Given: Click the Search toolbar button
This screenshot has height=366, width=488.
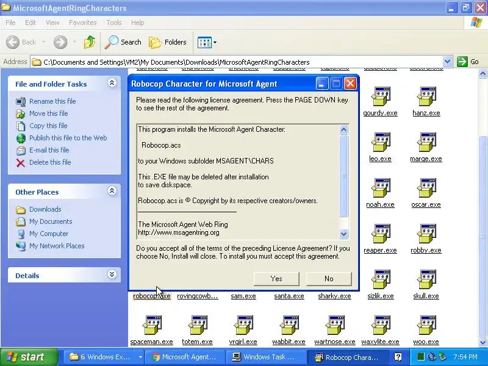Looking at the screenshot, I should pyautogui.click(x=123, y=42).
